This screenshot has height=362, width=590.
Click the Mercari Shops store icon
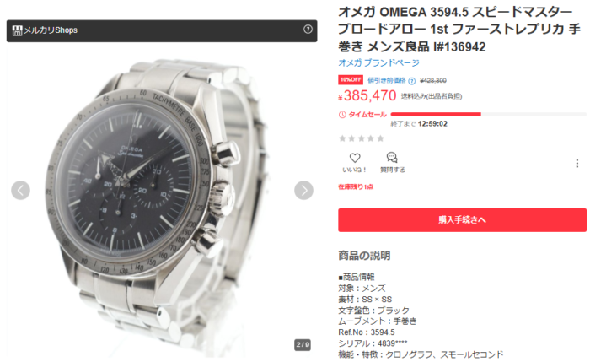click(x=17, y=30)
